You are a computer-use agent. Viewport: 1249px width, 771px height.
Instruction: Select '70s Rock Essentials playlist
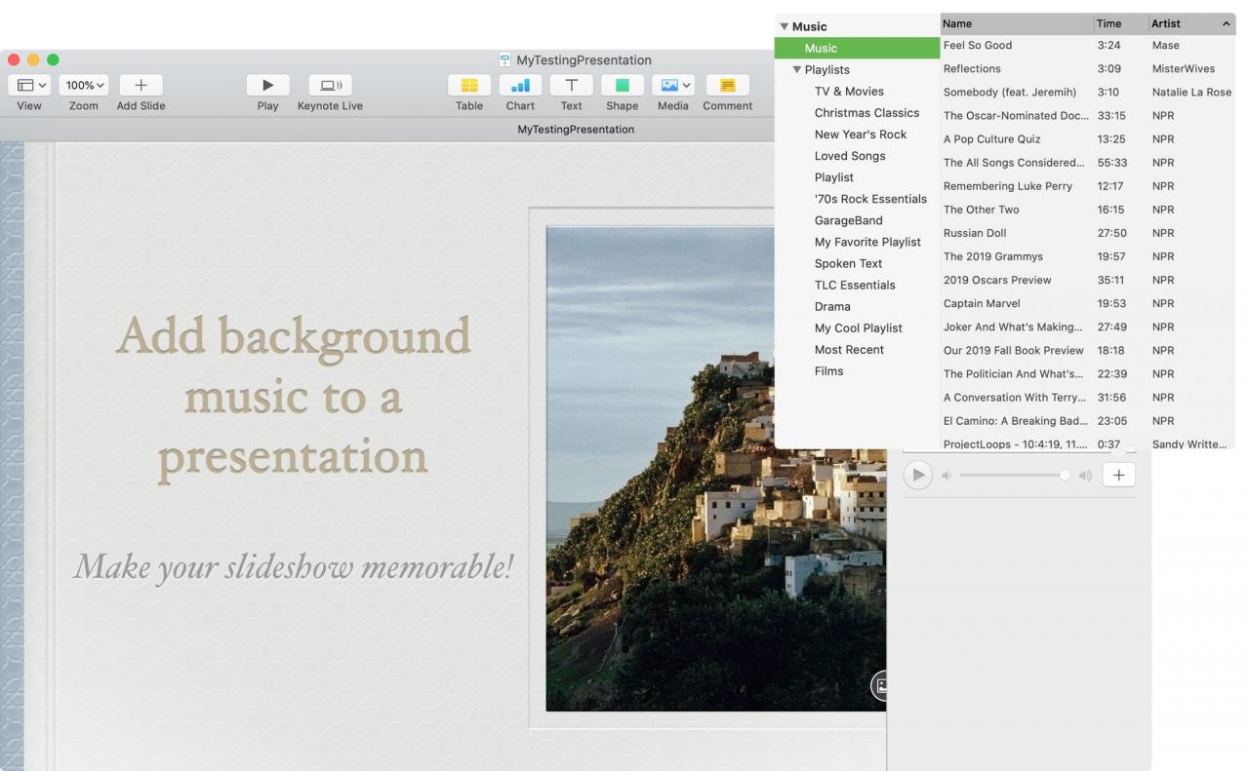click(870, 198)
